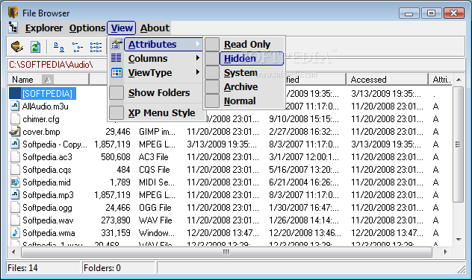The image size is (472, 280).
Task: Click the open folder toolbar icon
Action: (17, 47)
